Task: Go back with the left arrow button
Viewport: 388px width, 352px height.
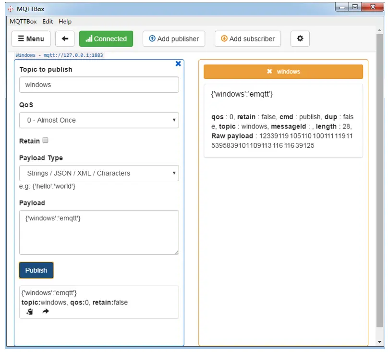Action: 65,38
